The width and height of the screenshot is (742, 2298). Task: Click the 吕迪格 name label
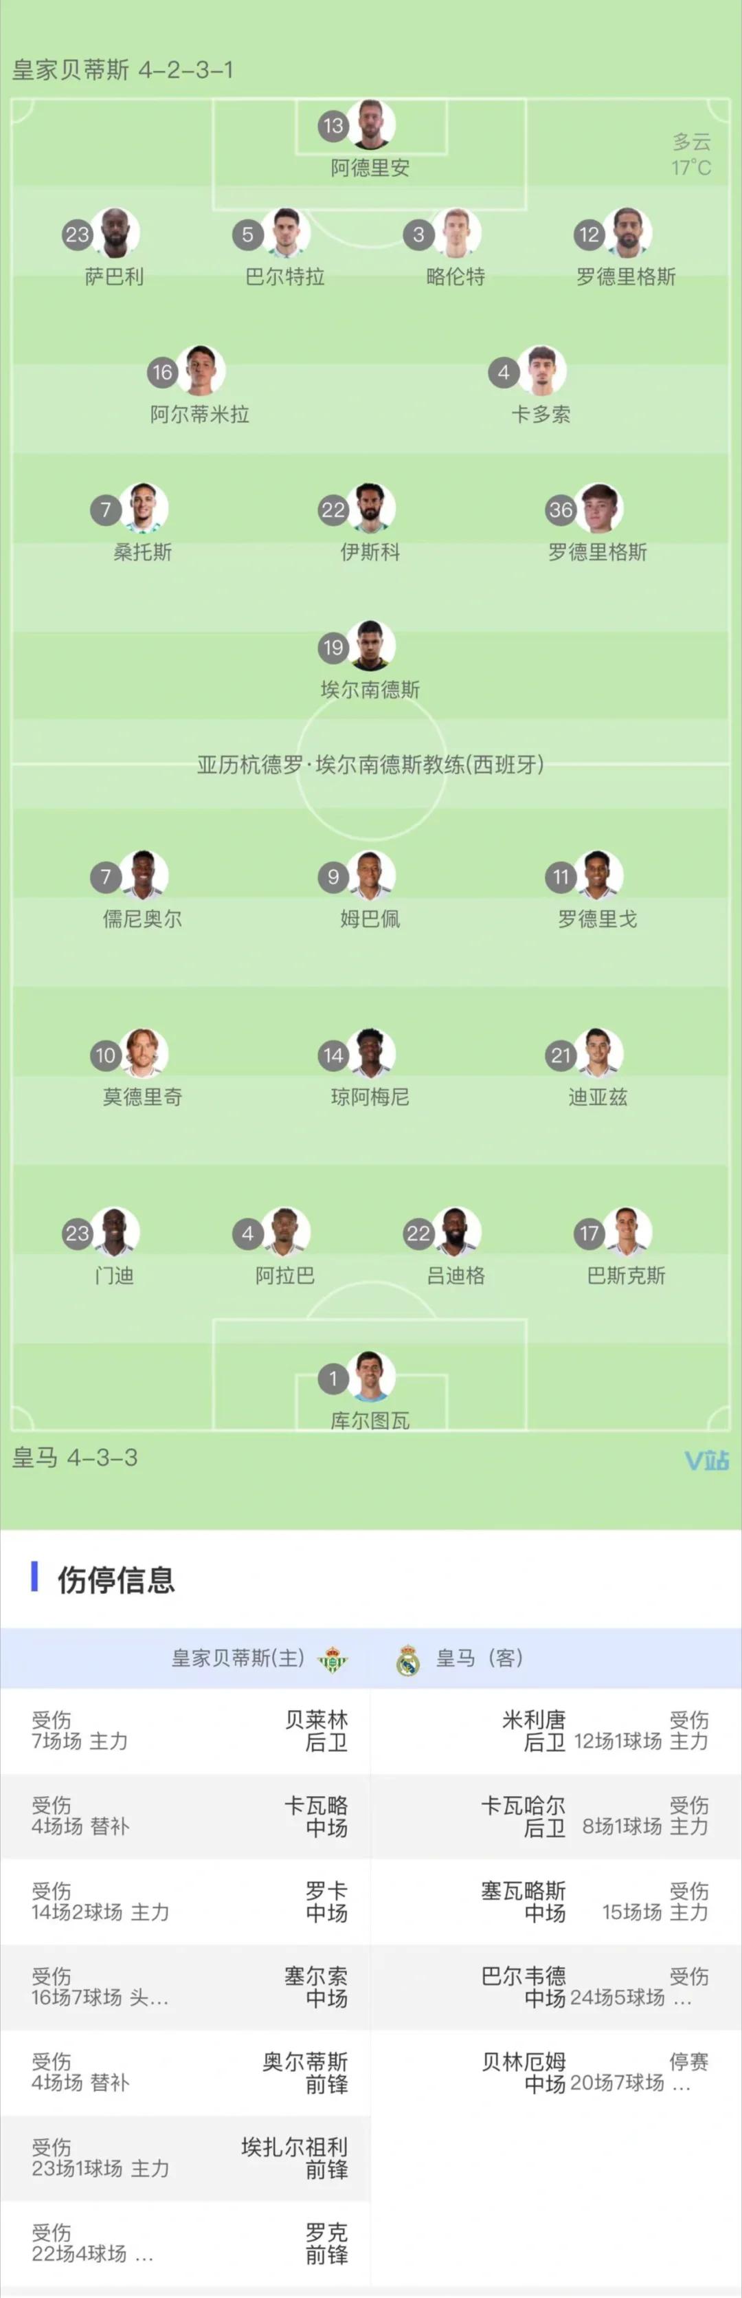coord(456,1276)
